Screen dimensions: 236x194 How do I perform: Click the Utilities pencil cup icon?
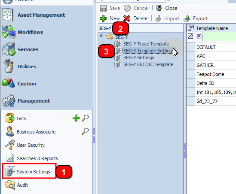click(9, 66)
